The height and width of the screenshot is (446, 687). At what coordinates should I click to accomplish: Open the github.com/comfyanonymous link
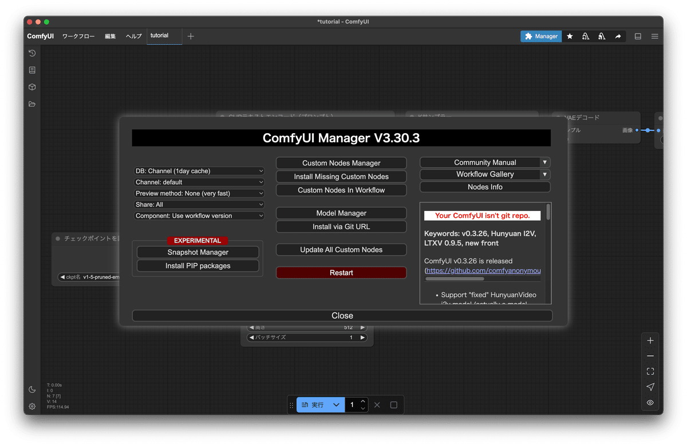pyautogui.click(x=483, y=270)
